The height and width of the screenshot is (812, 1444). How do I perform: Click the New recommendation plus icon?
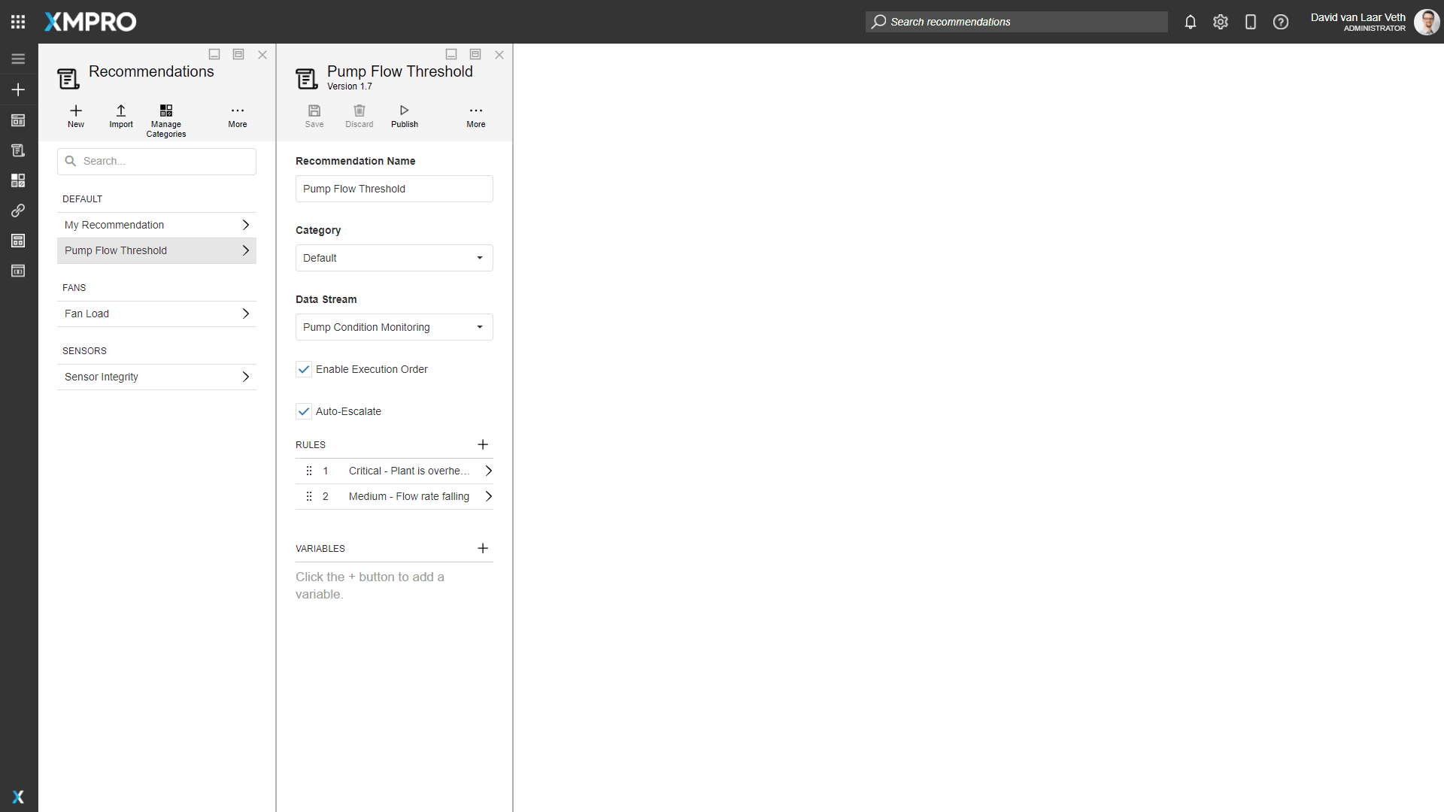pyautogui.click(x=76, y=111)
